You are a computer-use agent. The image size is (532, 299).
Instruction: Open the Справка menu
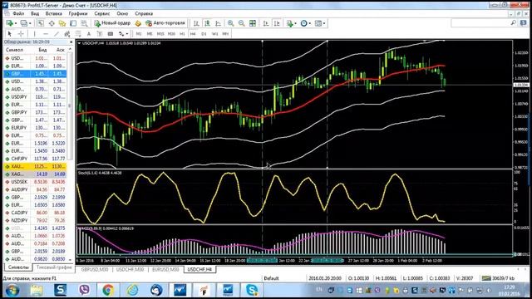tap(144, 13)
